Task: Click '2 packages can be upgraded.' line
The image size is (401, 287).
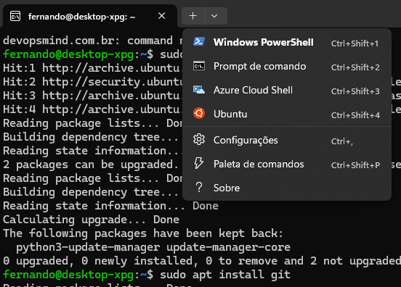Action: tap(91, 165)
